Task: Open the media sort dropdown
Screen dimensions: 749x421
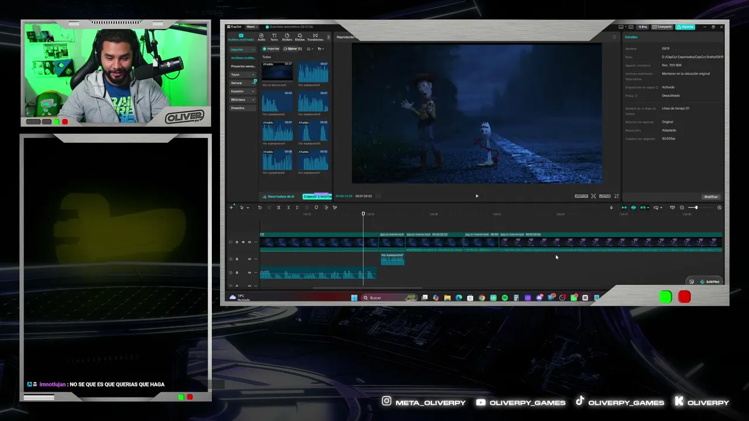Action: tap(310, 49)
